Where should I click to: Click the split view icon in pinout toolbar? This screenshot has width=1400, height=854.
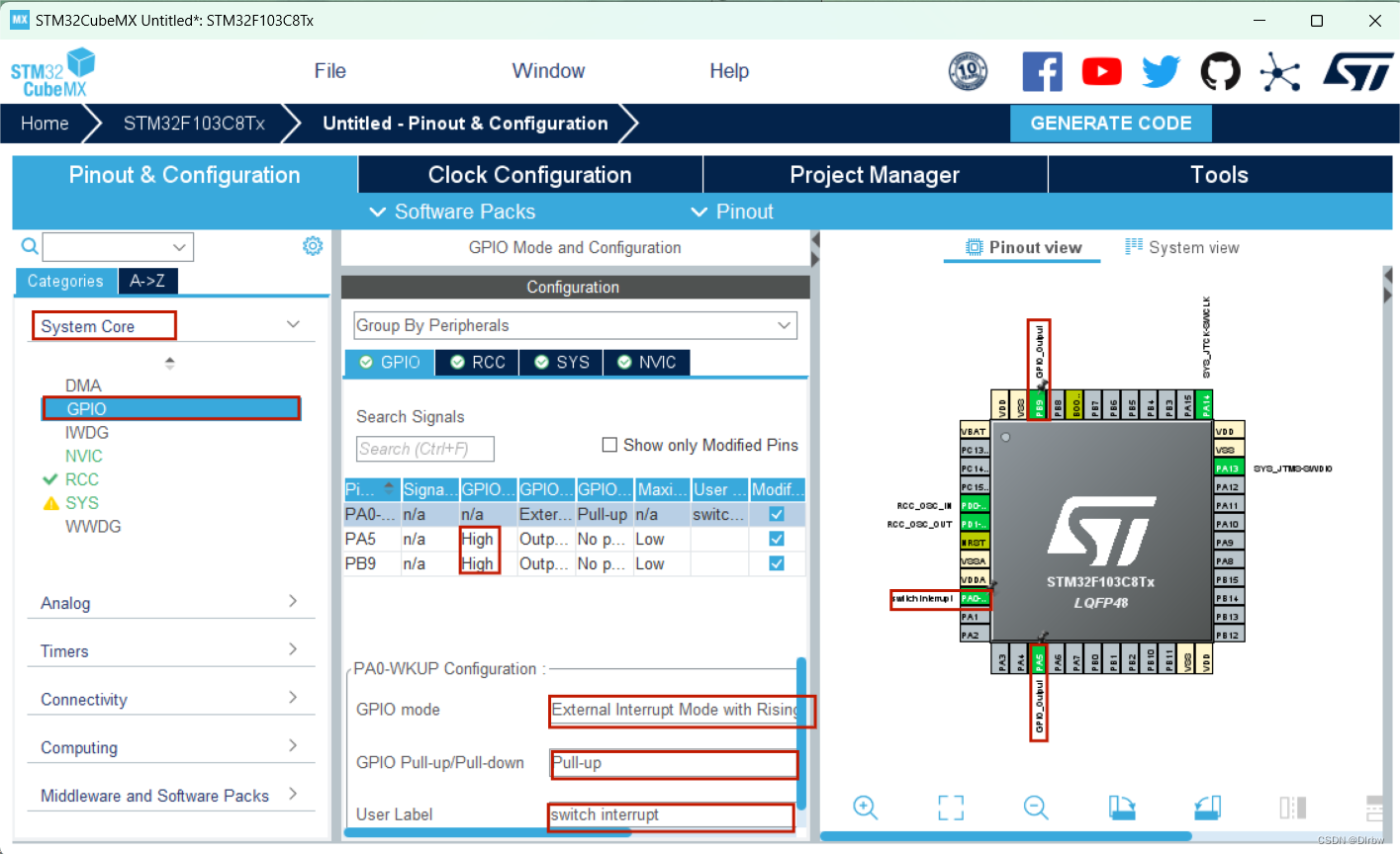(1293, 808)
